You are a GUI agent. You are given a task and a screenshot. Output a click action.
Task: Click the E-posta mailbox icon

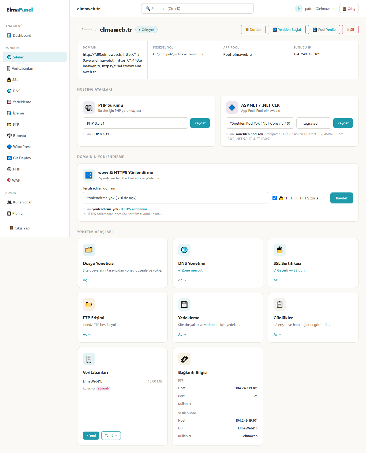[x=9, y=136]
